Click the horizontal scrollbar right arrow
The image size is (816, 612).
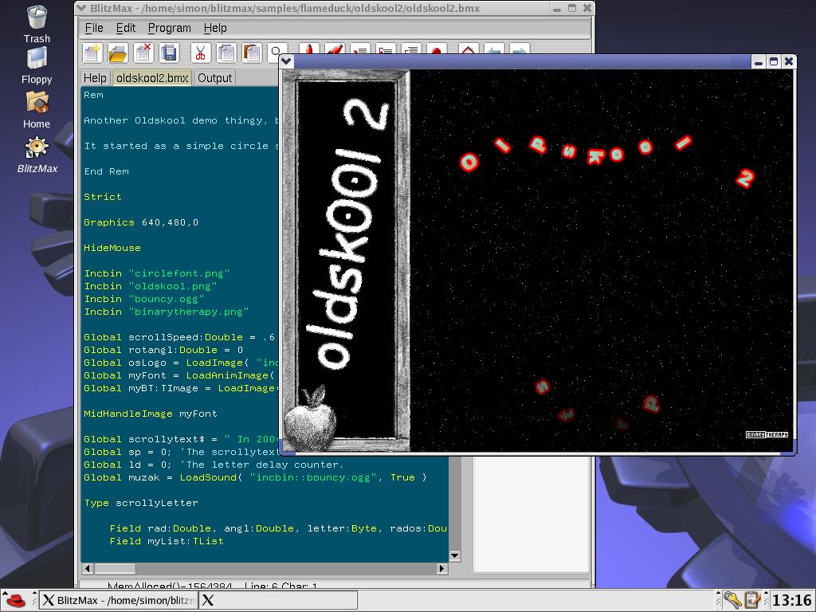pyautogui.click(x=442, y=569)
